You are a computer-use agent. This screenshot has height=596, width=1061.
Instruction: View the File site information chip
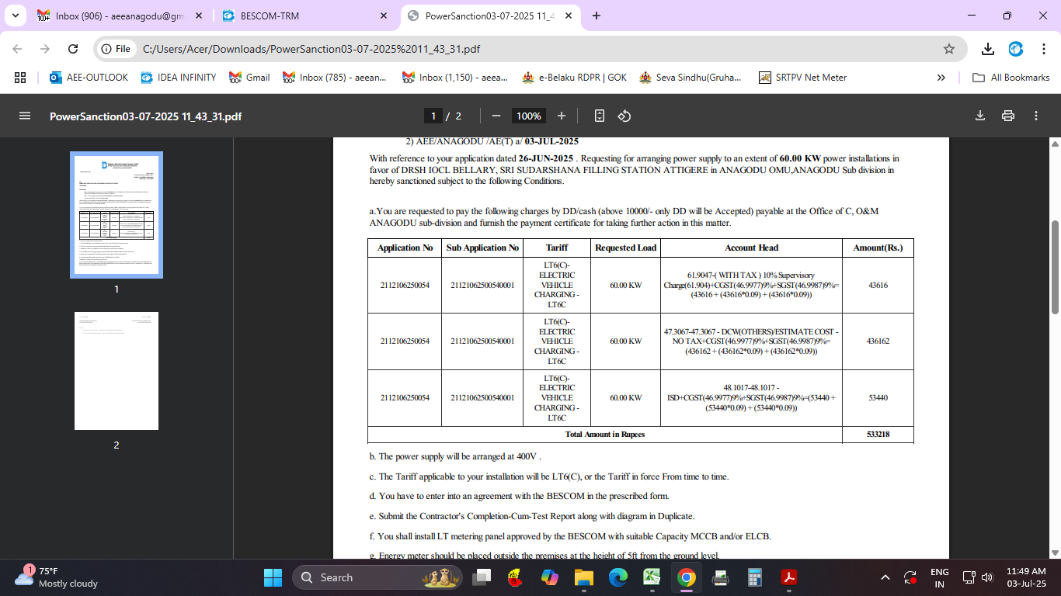click(x=117, y=49)
